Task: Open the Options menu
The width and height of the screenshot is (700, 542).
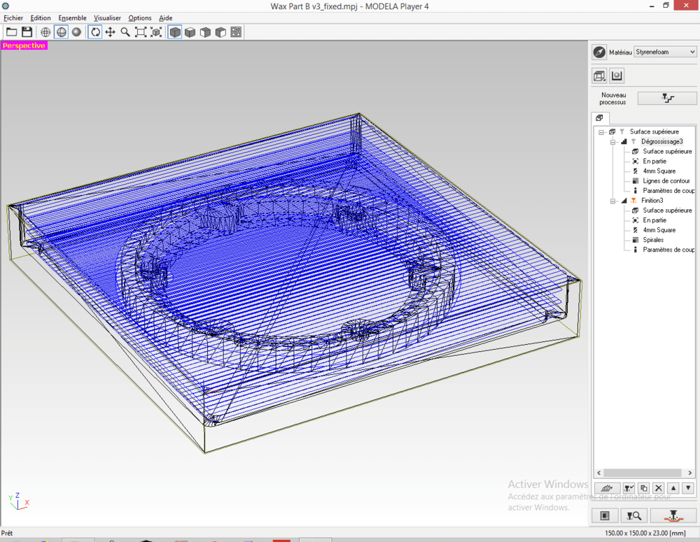Action: click(140, 18)
